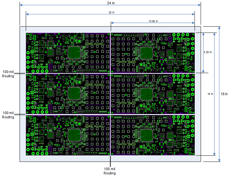230x177 pixels.
Task: Click the "16 in" dimension label
Action: coord(210,94)
